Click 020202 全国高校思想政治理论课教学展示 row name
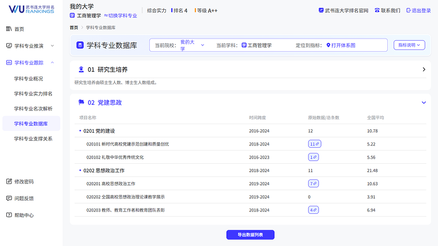The height and width of the screenshot is (246, 438). [x=126, y=197]
